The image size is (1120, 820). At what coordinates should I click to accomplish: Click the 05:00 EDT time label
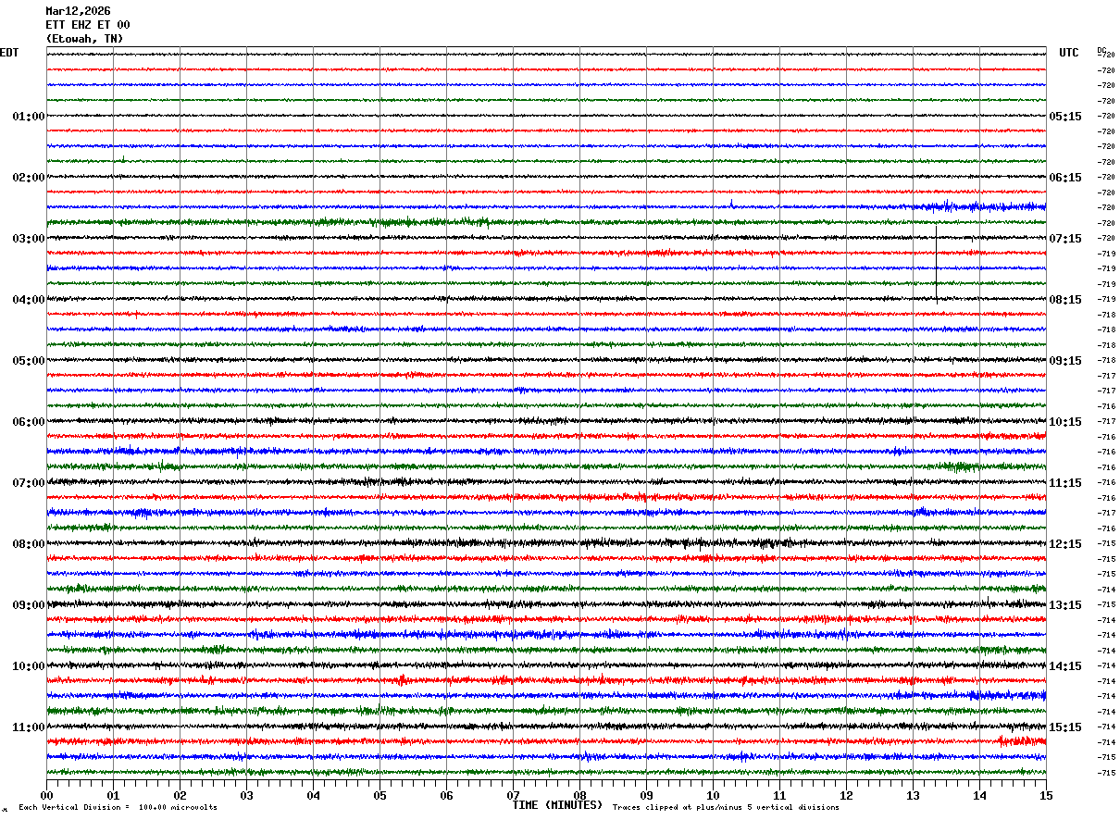(x=29, y=361)
